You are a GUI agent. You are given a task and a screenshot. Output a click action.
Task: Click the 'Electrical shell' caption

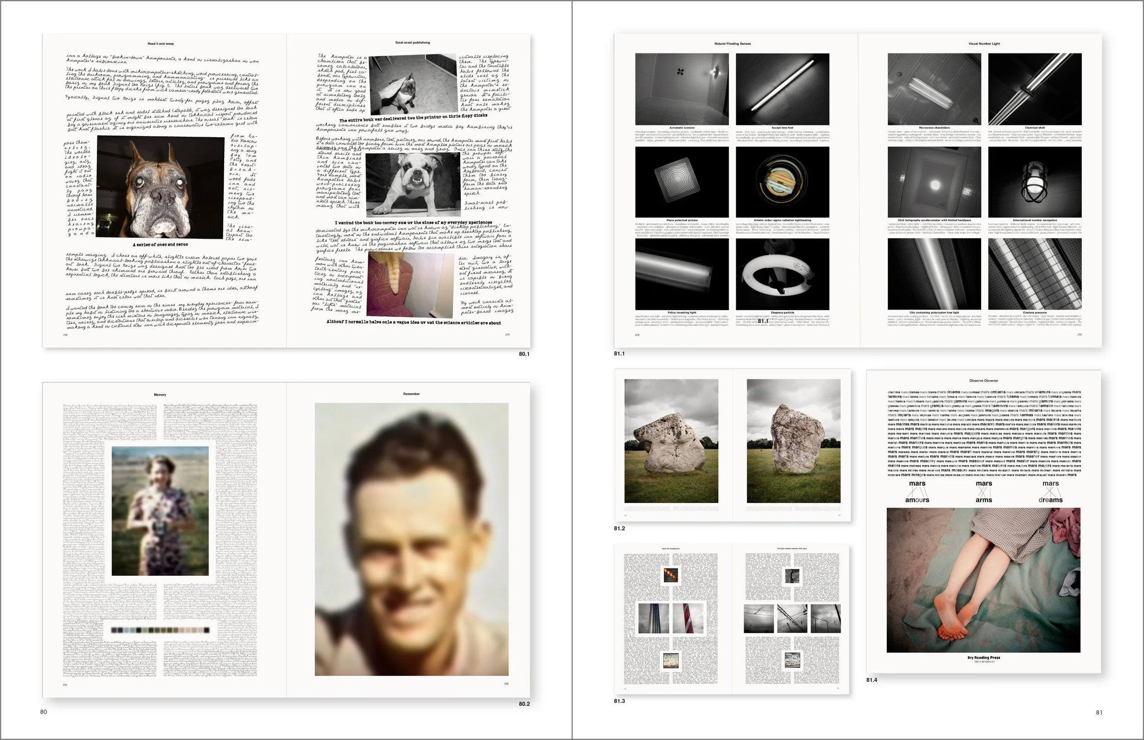pyautogui.click(x=1035, y=128)
